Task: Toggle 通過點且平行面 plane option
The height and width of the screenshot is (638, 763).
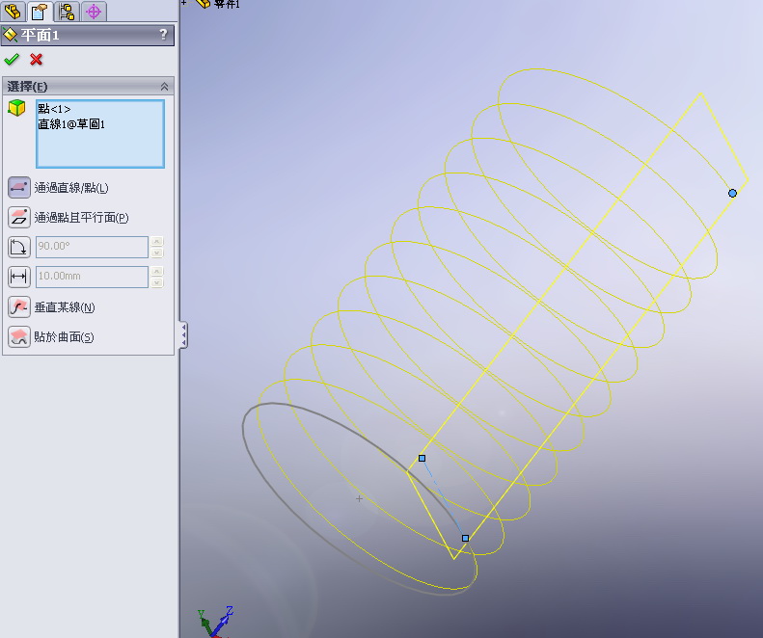Action: point(19,218)
